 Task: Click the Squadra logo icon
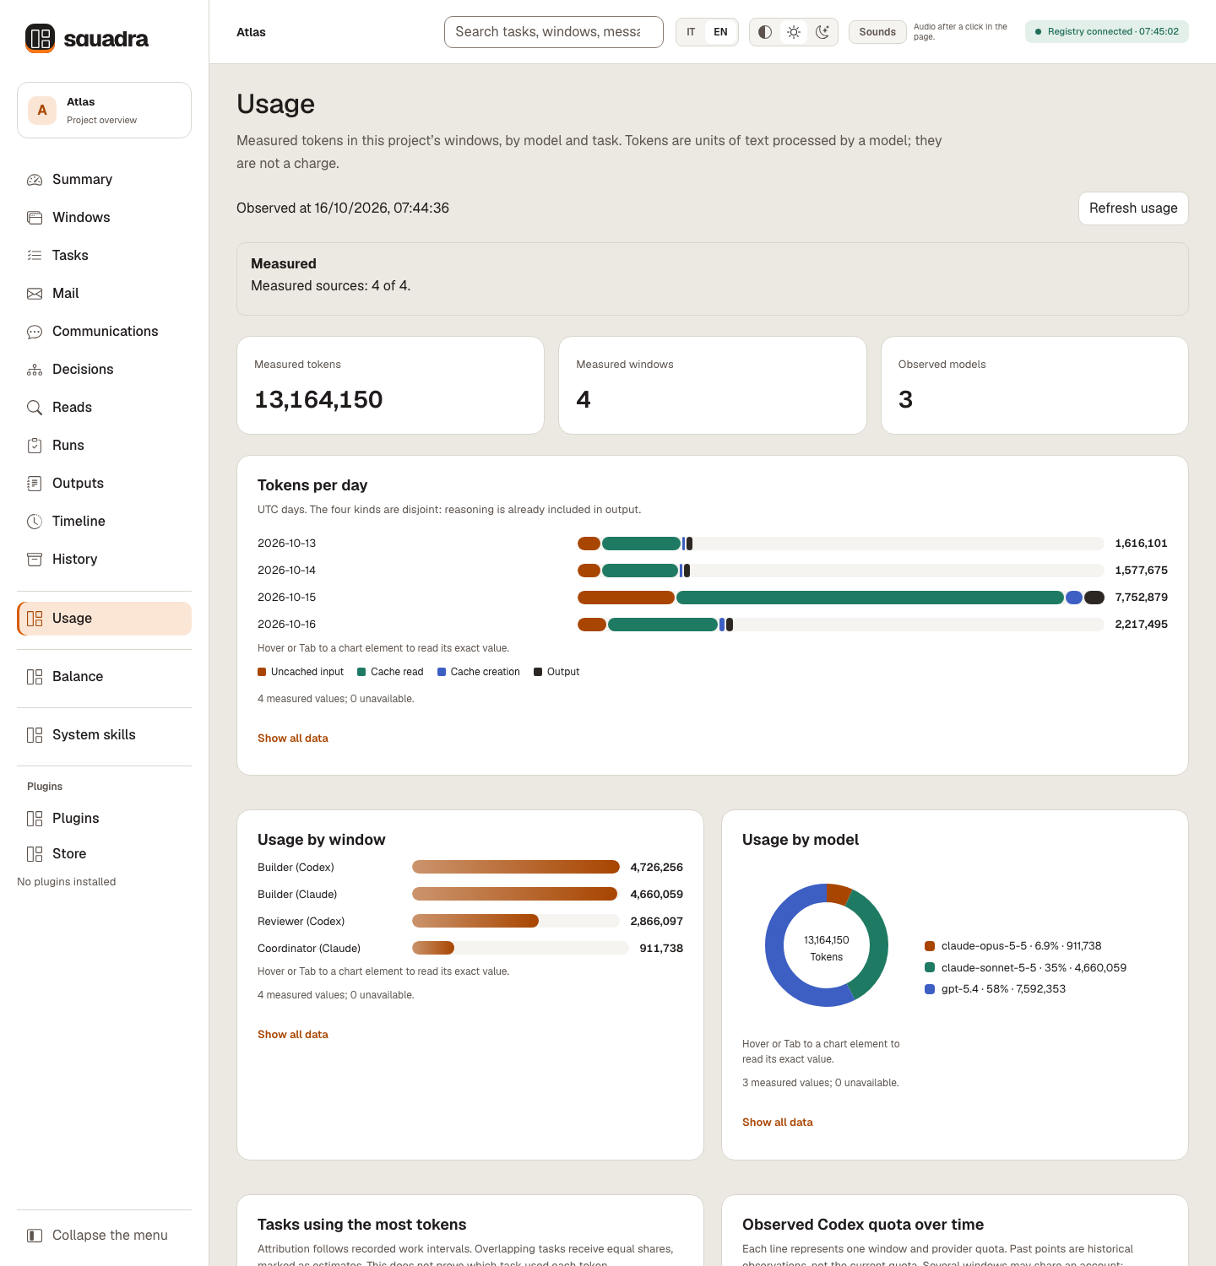[x=40, y=38]
